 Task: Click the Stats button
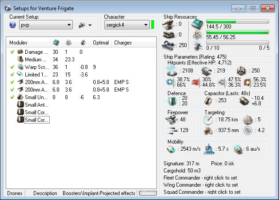tap(148, 193)
